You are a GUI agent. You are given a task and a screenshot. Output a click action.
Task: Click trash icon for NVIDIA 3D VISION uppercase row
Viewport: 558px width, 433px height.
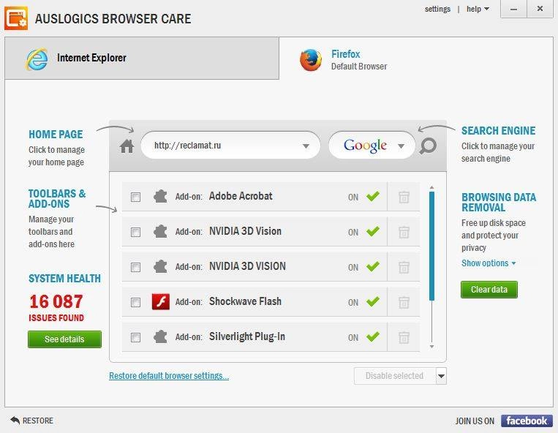pyautogui.click(x=404, y=267)
